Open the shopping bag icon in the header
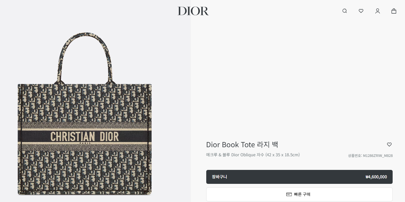The height and width of the screenshot is (202, 405). pyautogui.click(x=394, y=11)
